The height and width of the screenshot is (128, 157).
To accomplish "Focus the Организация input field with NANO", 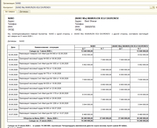I will point(86,3).
